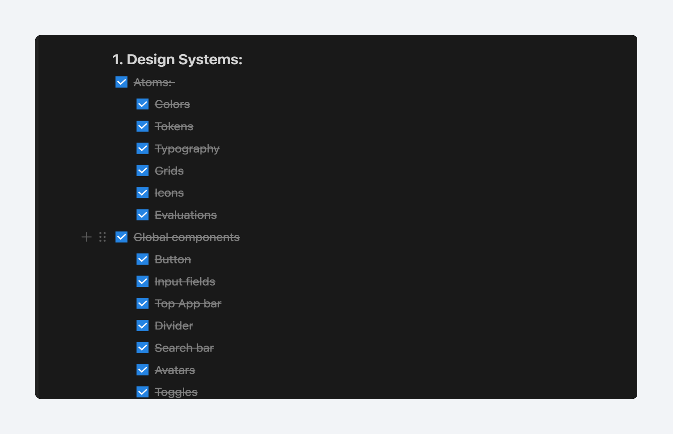The width and height of the screenshot is (673, 434).
Task: Uncheck the Divider checkbox
Action: 142,325
